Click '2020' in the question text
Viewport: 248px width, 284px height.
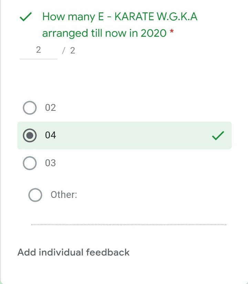tap(153, 33)
